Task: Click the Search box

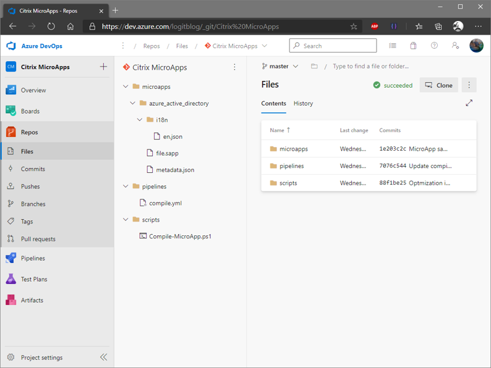Action: (x=333, y=46)
